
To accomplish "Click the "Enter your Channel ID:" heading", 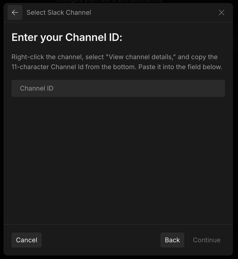I will coord(67,37).
